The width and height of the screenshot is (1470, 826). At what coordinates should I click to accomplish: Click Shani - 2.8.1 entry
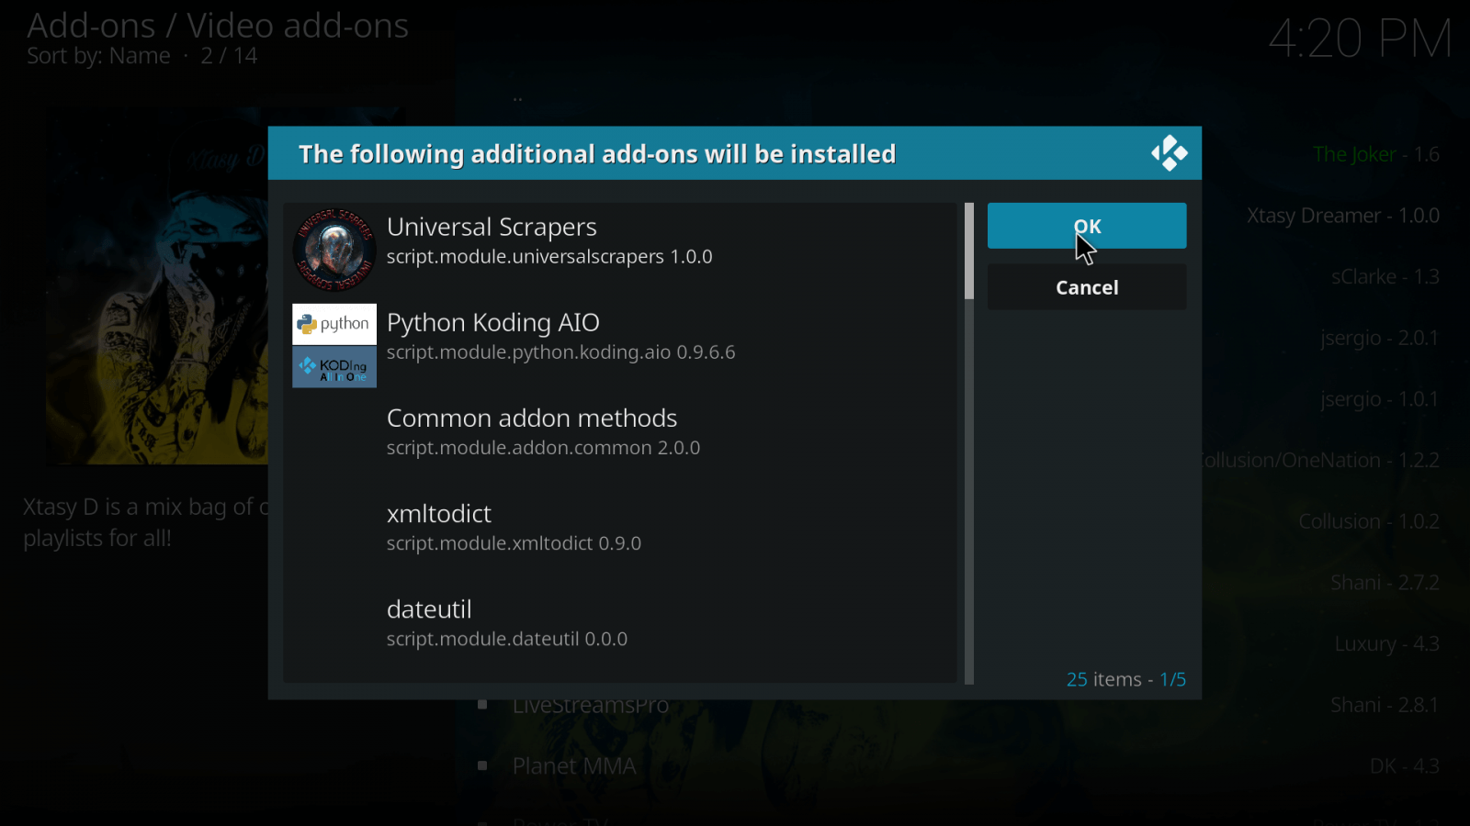click(x=1385, y=706)
